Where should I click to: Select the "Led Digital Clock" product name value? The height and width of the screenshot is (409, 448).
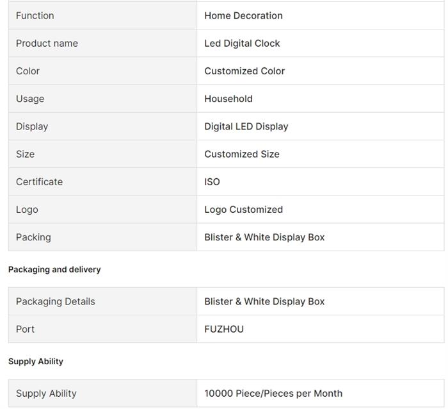tap(242, 43)
